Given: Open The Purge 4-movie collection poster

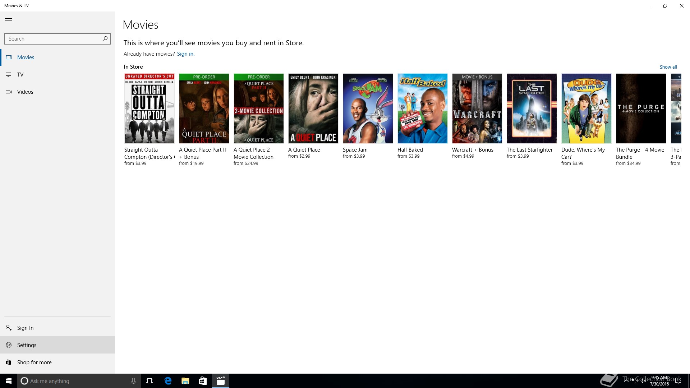Looking at the screenshot, I should coord(641,108).
